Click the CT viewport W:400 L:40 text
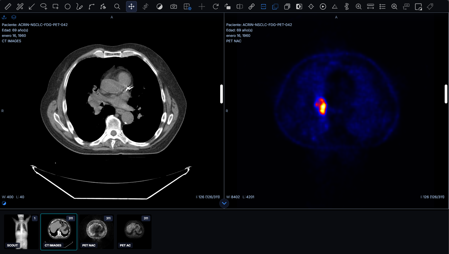This screenshot has height=254, width=449. click(13, 197)
